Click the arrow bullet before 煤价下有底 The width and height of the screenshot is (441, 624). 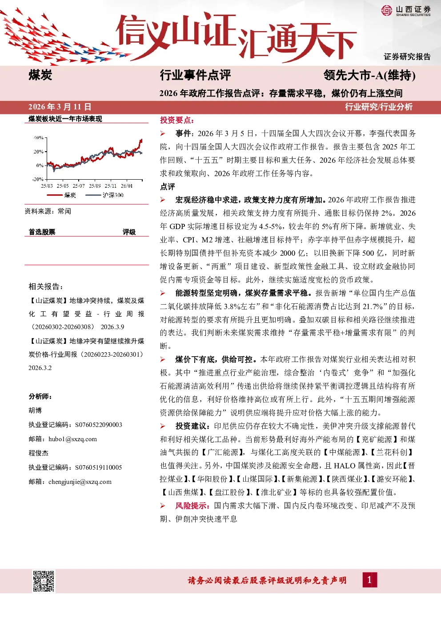(x=163, y=359)
